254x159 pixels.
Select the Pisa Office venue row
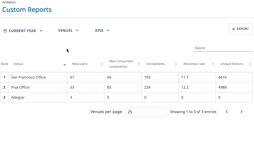[20, 87]
